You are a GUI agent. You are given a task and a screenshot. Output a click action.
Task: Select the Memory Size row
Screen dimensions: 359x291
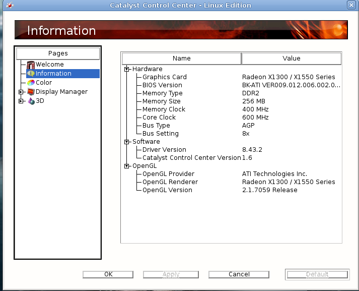232,101
